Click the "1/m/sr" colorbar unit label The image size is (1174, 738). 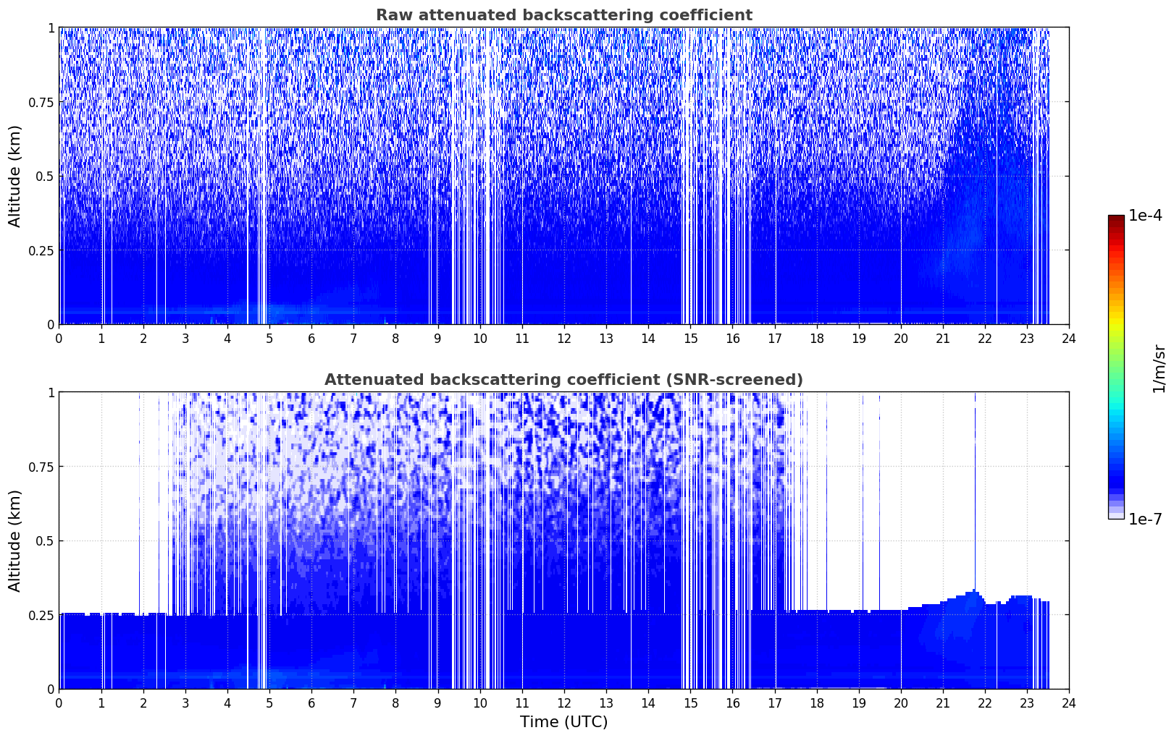point(1159,368)
